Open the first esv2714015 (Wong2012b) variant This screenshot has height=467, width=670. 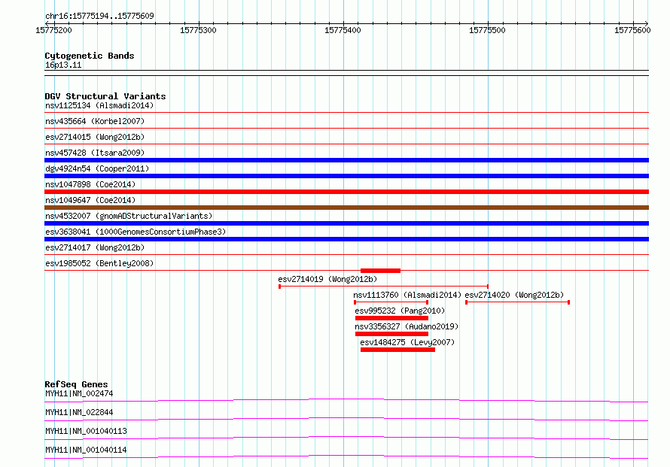click(x=95, y=137)
